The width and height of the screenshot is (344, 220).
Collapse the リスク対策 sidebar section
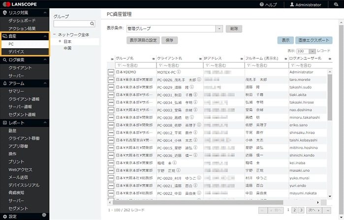point(46,11)
